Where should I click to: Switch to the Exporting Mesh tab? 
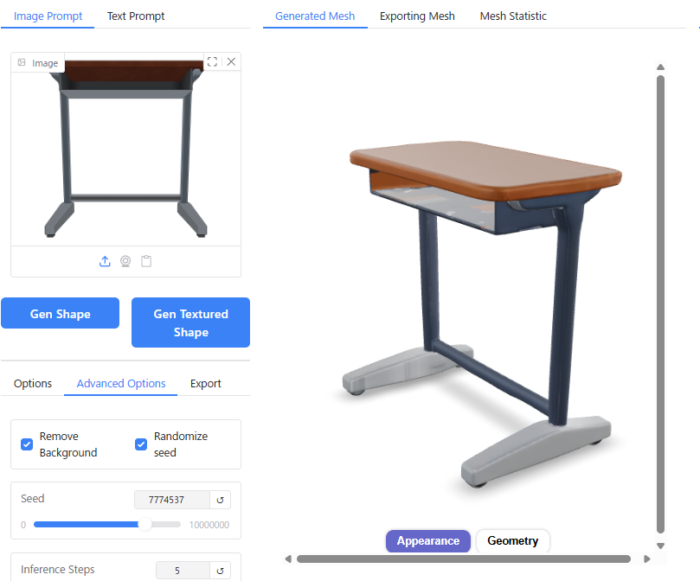tap(417, 16)
